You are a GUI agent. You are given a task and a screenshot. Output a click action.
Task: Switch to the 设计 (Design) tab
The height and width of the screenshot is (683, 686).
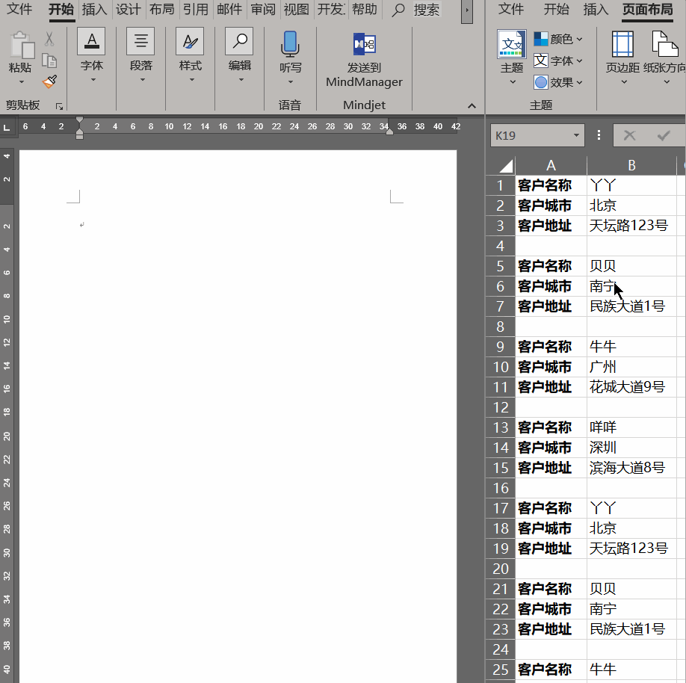coord(128,9)
